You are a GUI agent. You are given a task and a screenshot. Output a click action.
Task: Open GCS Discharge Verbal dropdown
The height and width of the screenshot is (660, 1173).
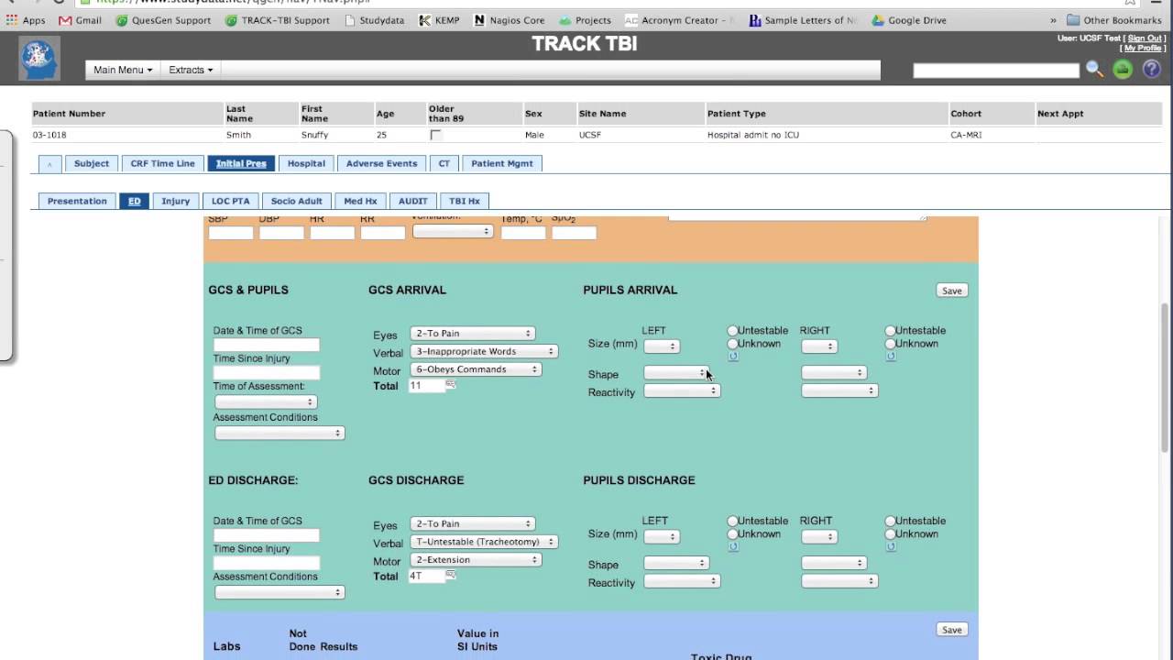coord(484,542)
